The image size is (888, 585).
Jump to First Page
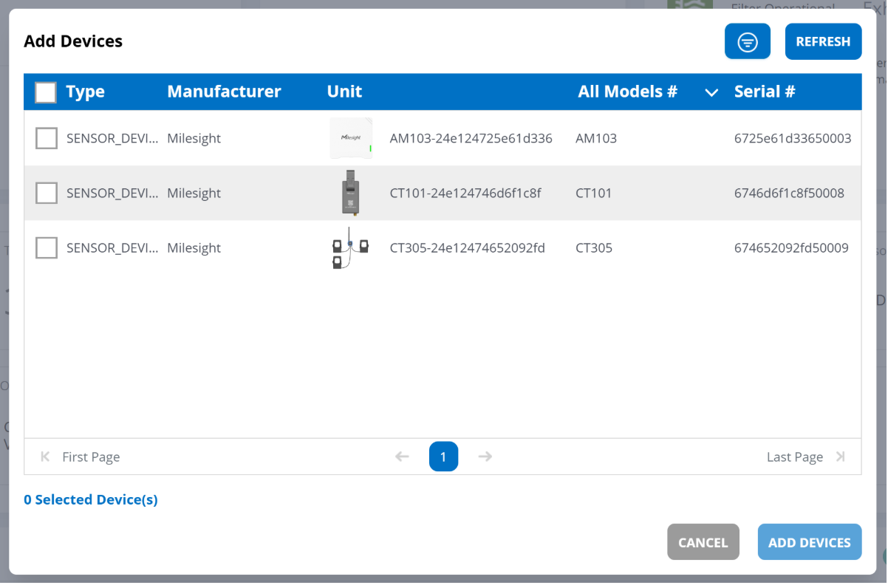[80, 457]
